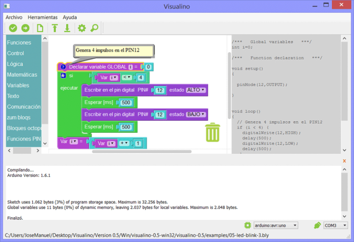The width and height of the screenshot is (354, 242).
Task: Open the Herramientas menu
Action: point(42,17)
